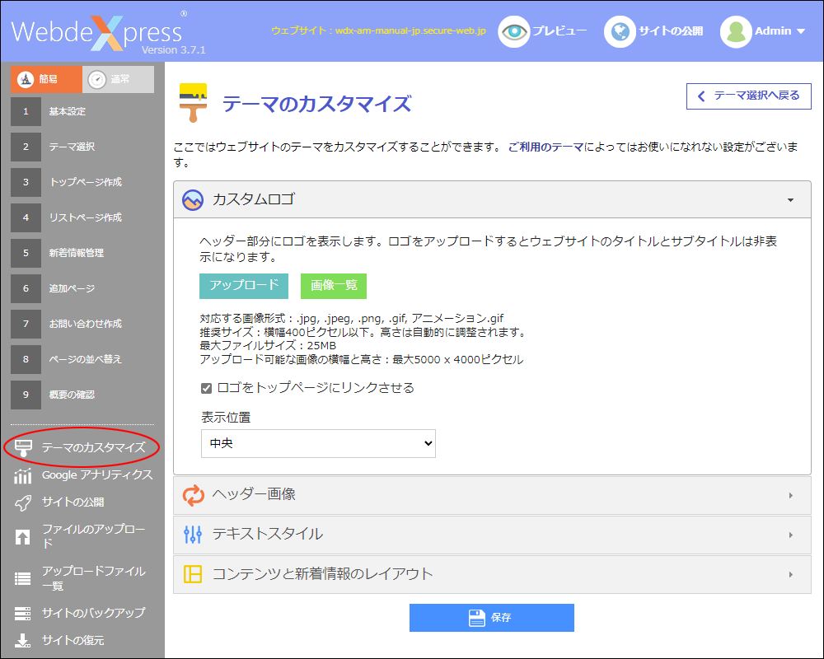Click the paint roller icon for テーマのカスタマイズ
Viewport: 824px width, 659px height.
23,448
